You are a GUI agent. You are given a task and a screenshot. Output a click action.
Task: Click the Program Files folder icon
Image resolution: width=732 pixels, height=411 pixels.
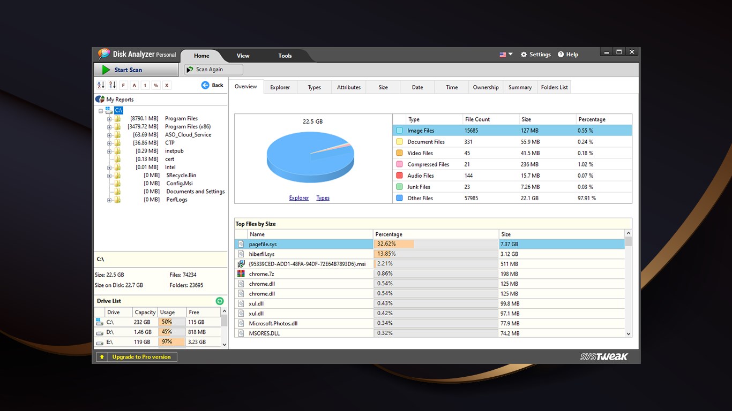(x=117, y=119)
